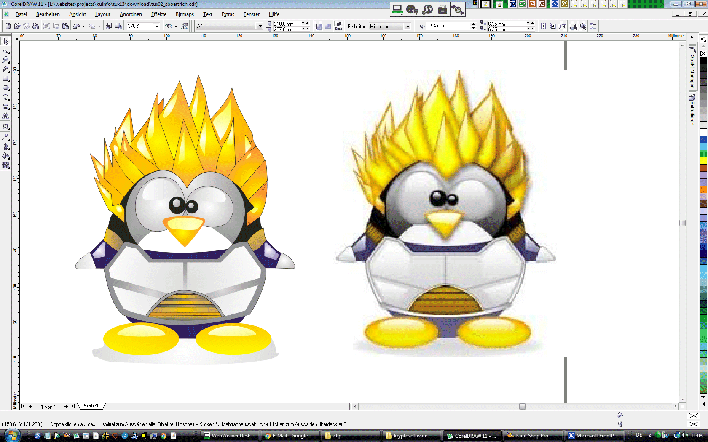Pick the black color swatch
This screenshot has width=708, height=442.
point(703,61)
